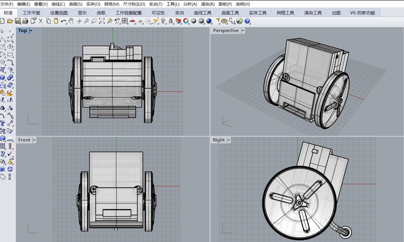Toggle the Lock objects padlock icon

(171, 21)
